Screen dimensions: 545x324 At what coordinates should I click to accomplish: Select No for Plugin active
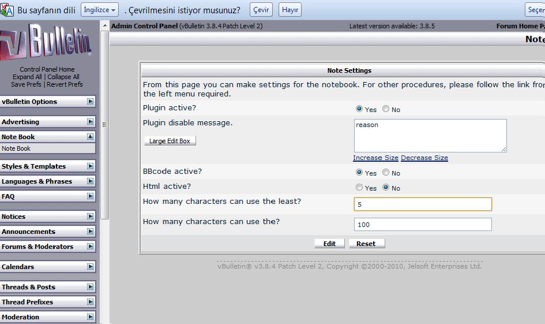pos(386,109)
